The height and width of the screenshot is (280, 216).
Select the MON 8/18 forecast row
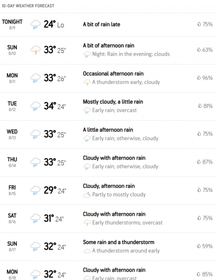108,271
